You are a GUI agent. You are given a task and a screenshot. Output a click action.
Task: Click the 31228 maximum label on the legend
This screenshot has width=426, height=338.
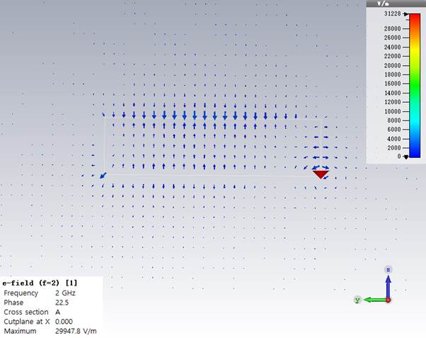pos(392,14)
